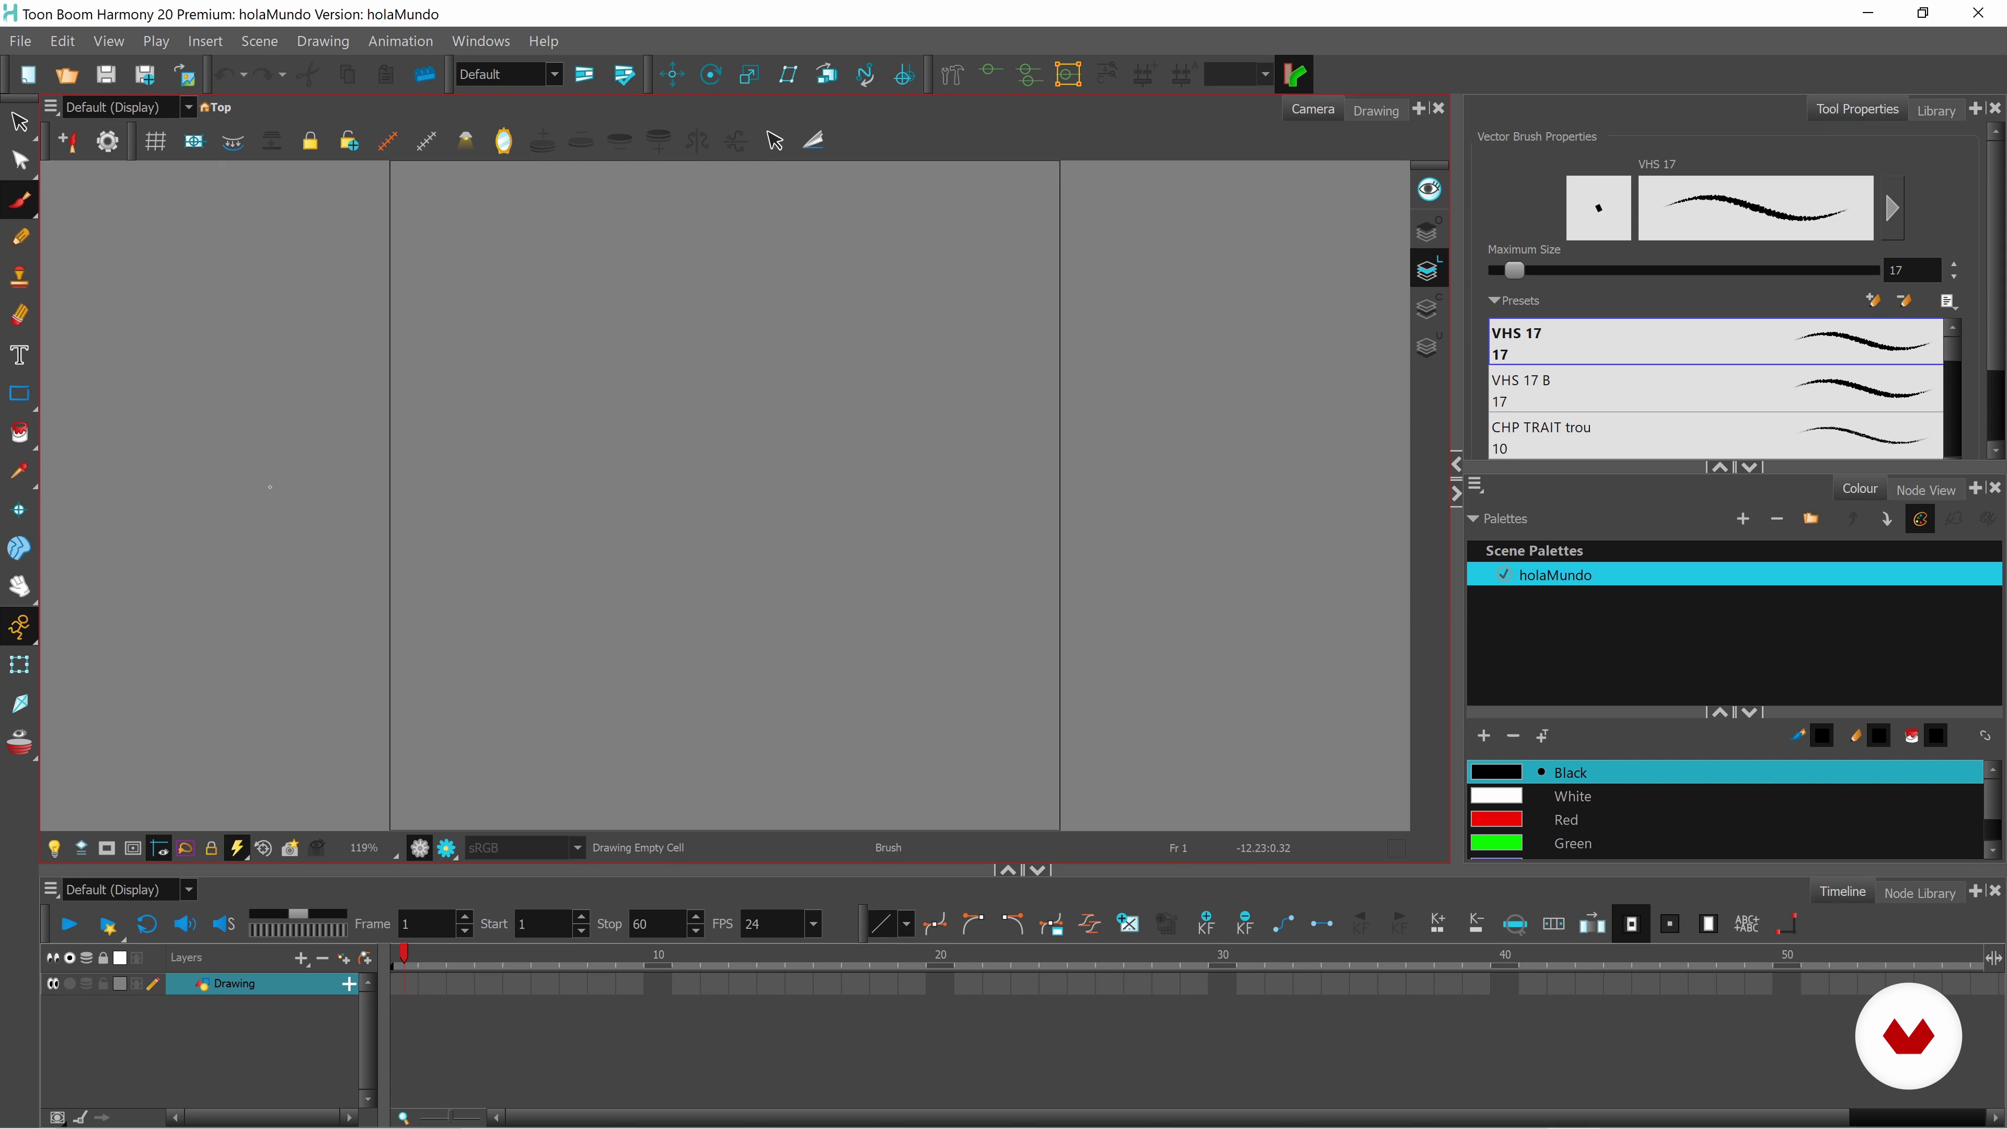
Task: Add a new palette with plus icon
Action: pyautogui.click(x=1743, y=519)
